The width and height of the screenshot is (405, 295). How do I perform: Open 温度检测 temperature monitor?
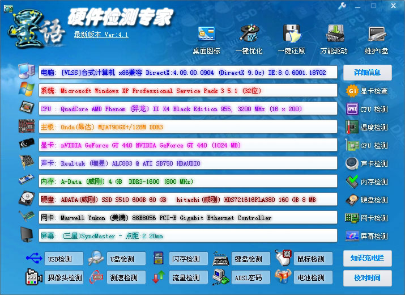367,127
